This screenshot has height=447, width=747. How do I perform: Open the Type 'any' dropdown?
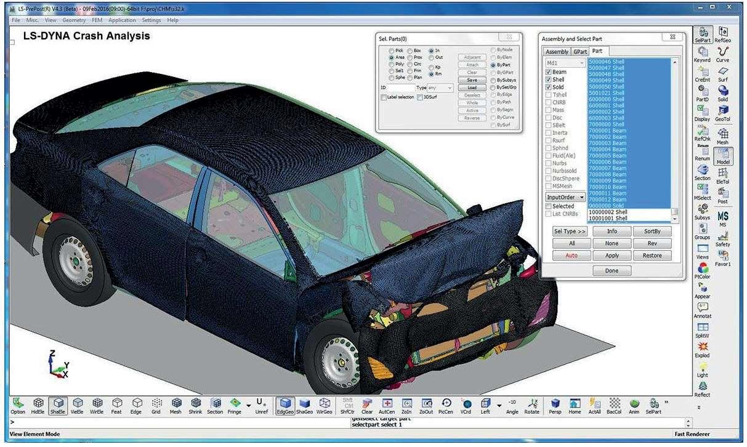440,88
